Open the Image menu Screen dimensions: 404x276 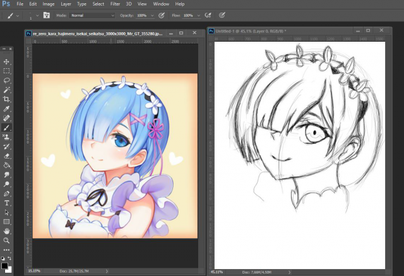tap(49, 4)
